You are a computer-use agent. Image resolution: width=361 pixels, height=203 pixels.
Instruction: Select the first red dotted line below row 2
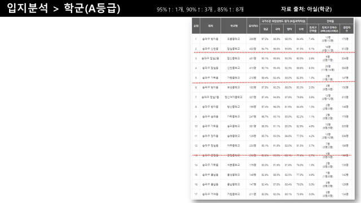274,52
